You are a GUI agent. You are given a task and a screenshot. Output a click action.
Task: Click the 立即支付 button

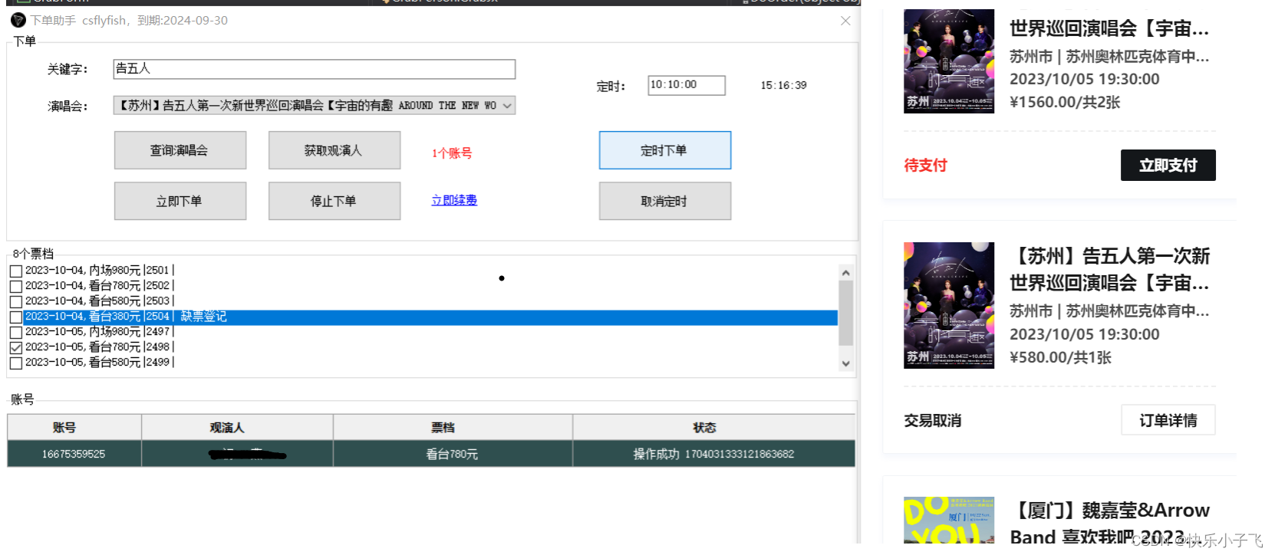click(1168, 165)
